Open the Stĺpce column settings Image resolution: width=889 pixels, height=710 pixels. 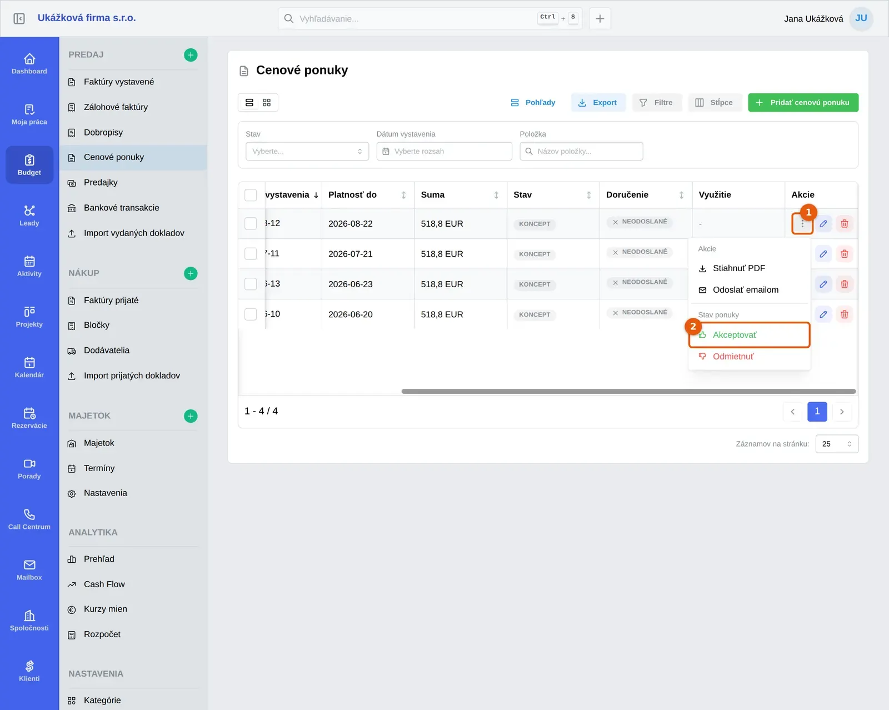point(715,102)
